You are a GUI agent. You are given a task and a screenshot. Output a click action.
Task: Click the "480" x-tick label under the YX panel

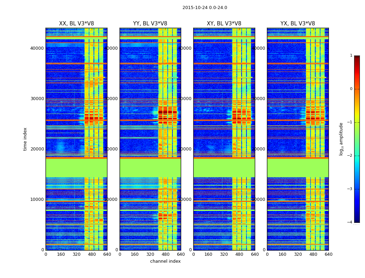click(x=313, y=254)
